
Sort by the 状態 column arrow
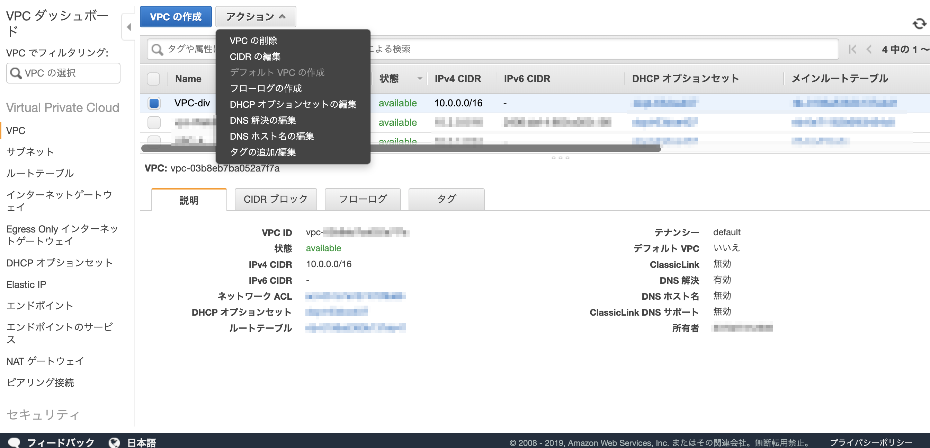click(x=420, y=79)
